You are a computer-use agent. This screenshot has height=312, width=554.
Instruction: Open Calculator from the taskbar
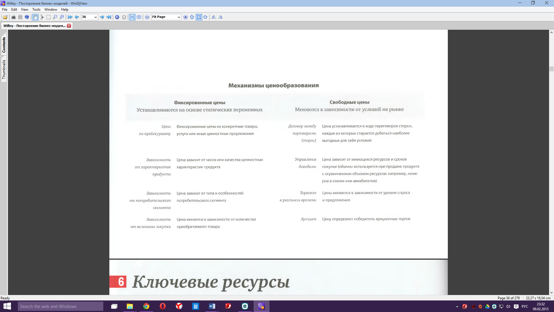[196, 306]
